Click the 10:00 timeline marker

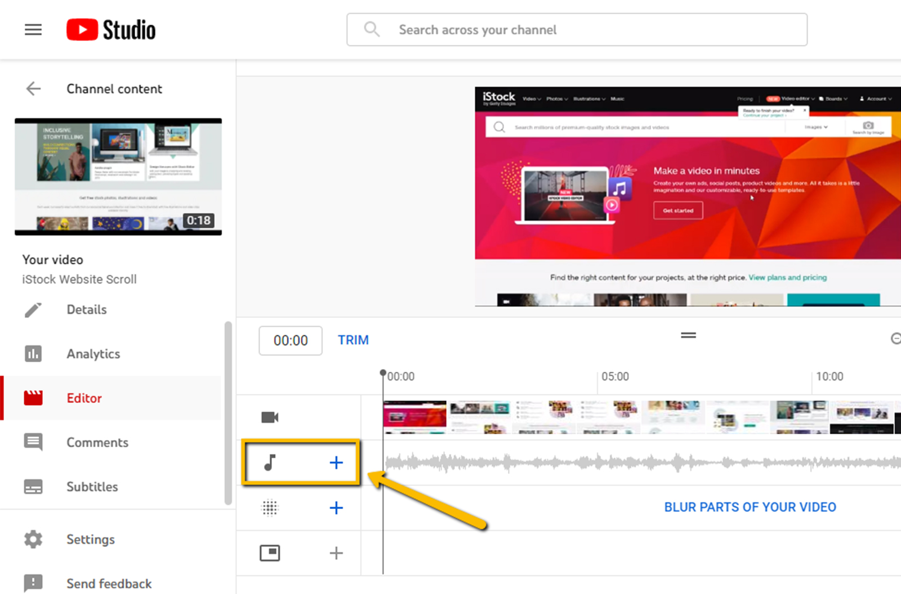click(x=829, y=377)
